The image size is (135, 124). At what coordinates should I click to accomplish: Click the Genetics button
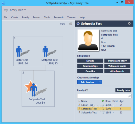tap(90, 71)
